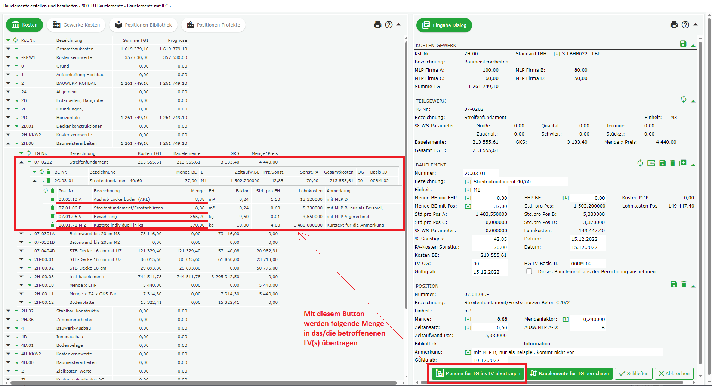Delete the Bauelement using its trash icon
Screen dimensions: 712x386
672,163
